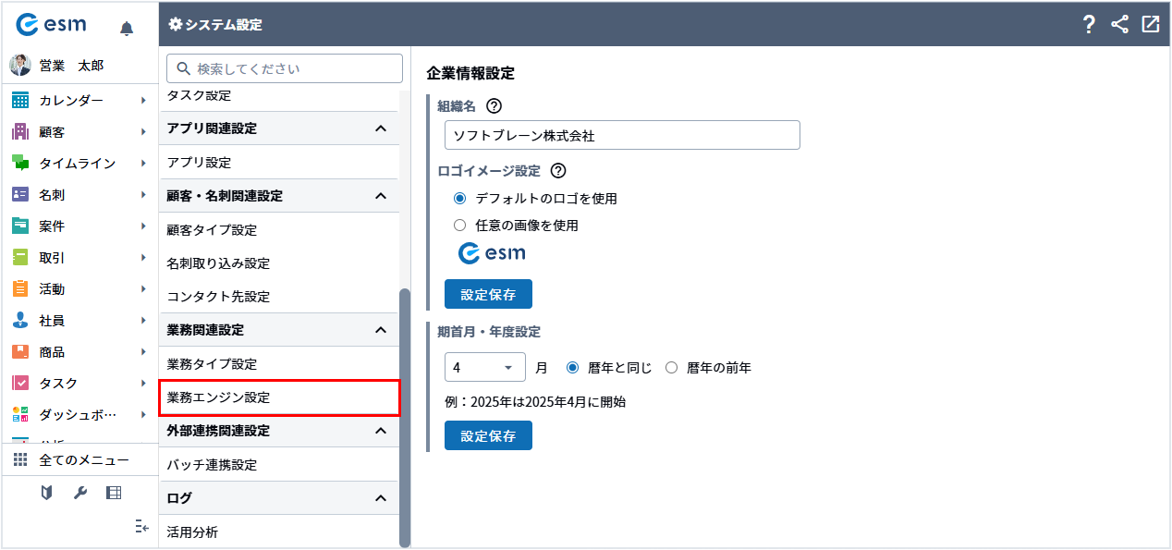1172x550 pixels.
Task: Click 設定保存 button under logo settings
Action: (488, 294)
